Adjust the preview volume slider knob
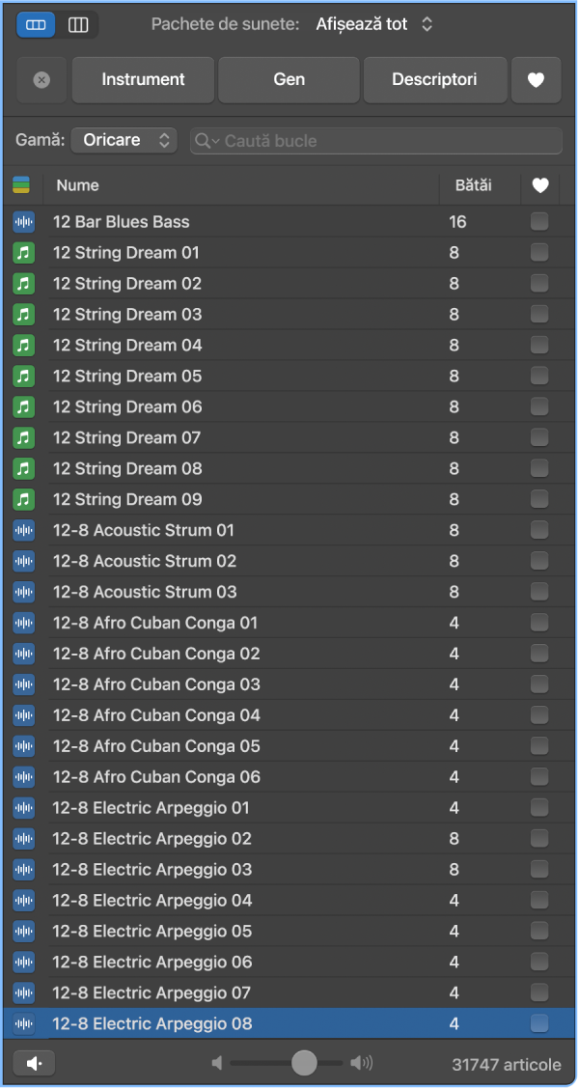The image size is (578, 1089). (304, 1063)
